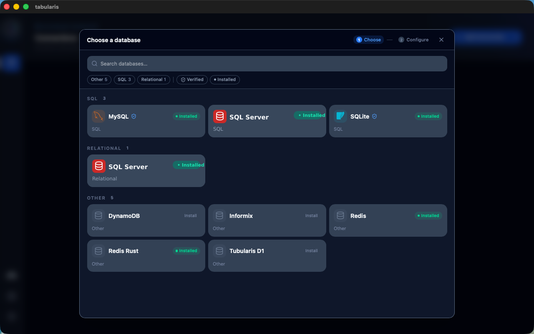Click the Informix database icon
The width and height of the screenshot is (534, 334).
click(219, 216)
